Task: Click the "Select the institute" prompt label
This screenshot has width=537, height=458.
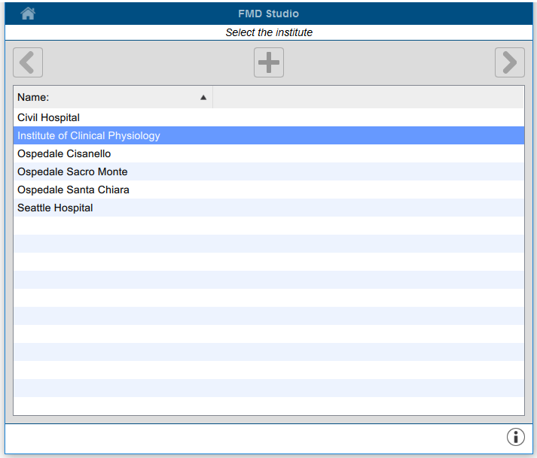Action: point(269,32)
